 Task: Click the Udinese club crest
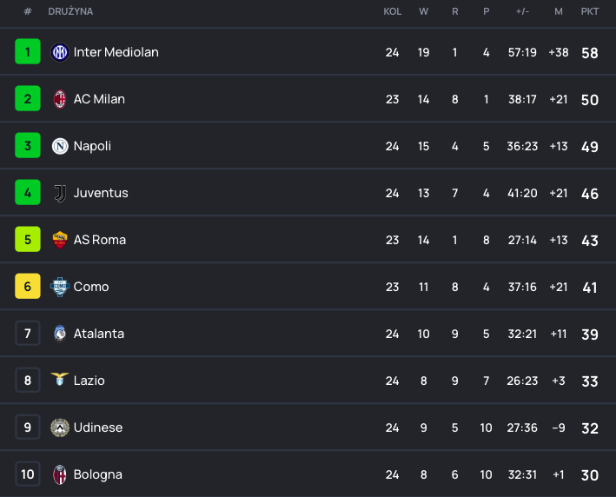click(60, 427)
